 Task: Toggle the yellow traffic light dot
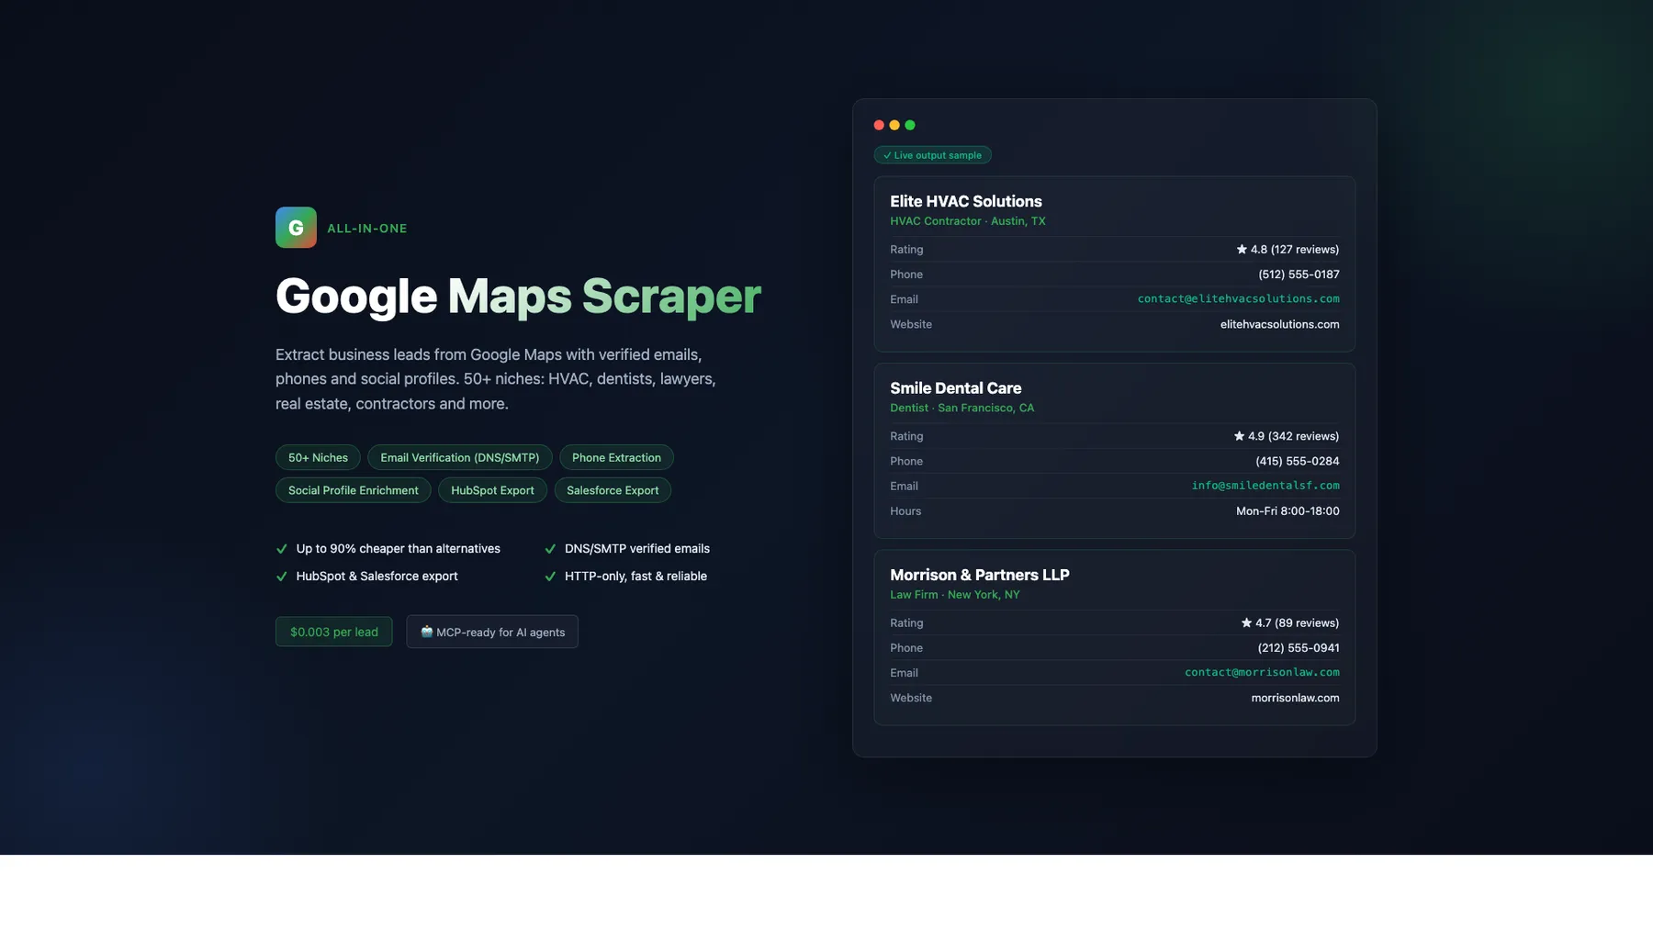pyautogui.click(x=894, y=124)
